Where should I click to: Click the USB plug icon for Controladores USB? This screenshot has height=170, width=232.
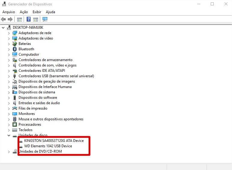point(14,76)
